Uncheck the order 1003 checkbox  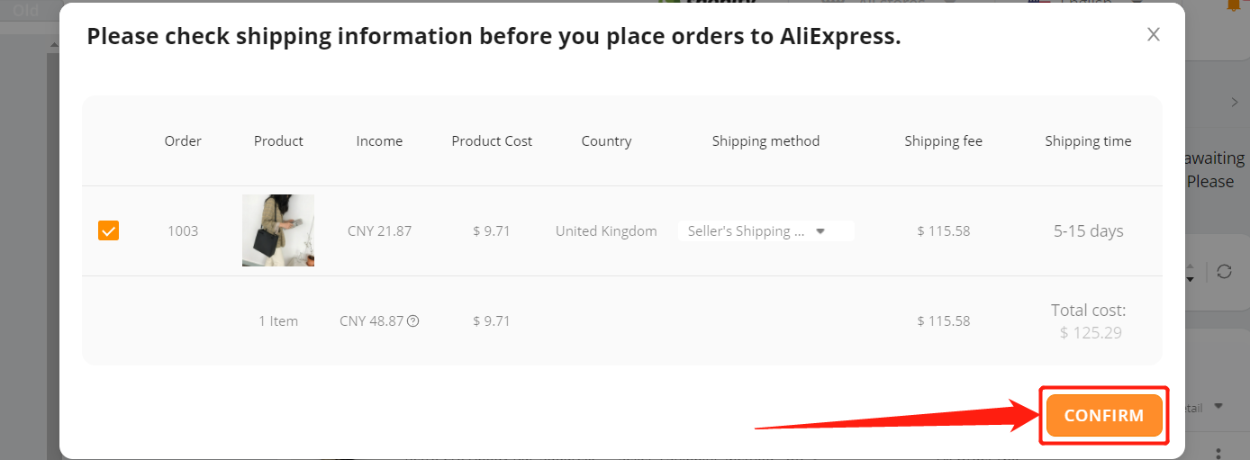click(x=108, y=230)
